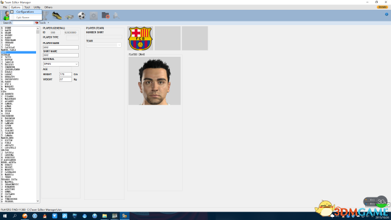Click the golden football boot toolbar icon
The height and width of the screenshot is (220, 391).
[57, 16]
